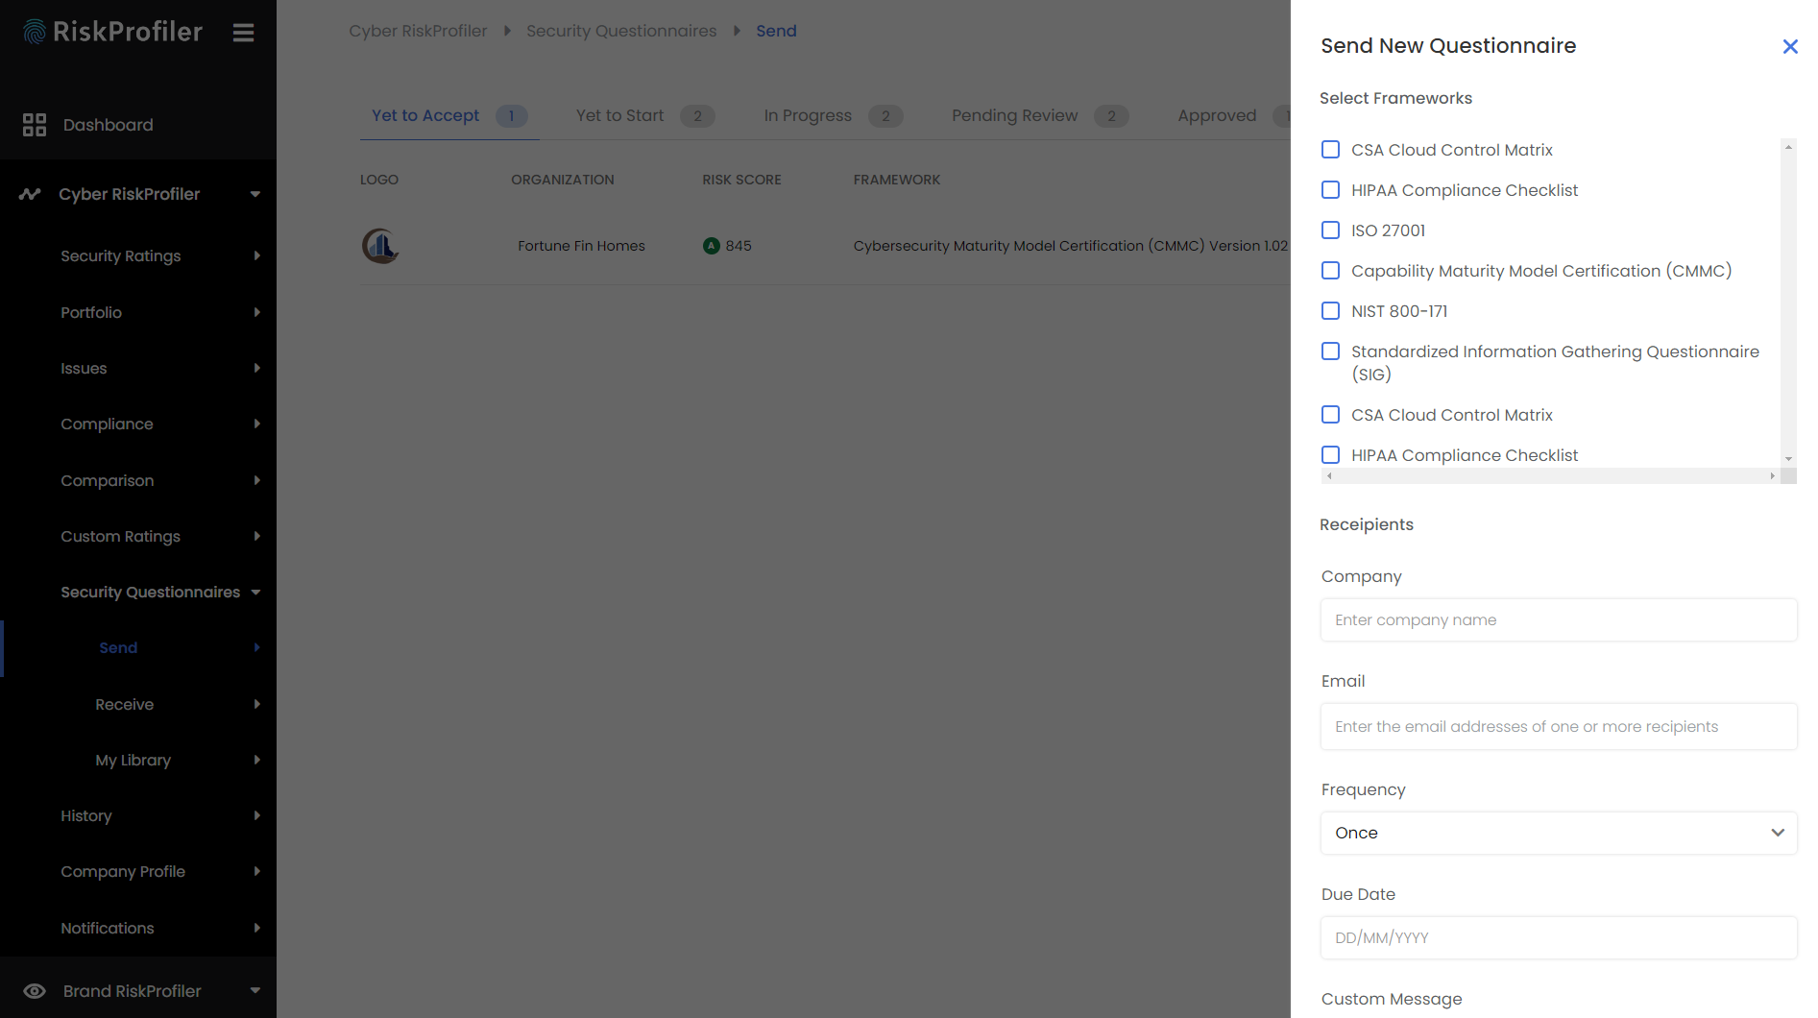Expand the Security Ratings submenu arrow

[257, 255]
